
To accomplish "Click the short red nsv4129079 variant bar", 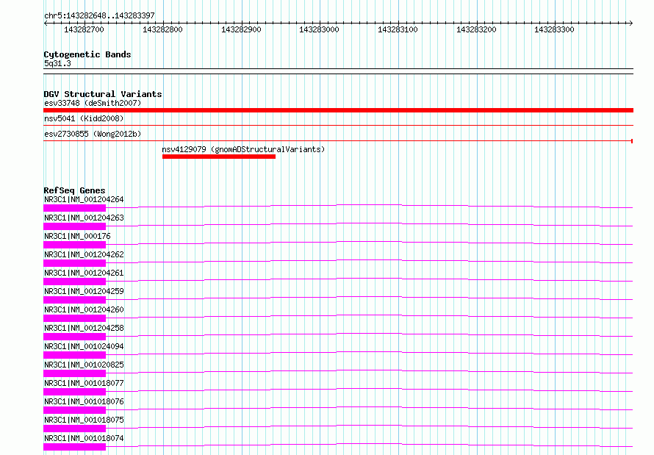I will (219, 157).
